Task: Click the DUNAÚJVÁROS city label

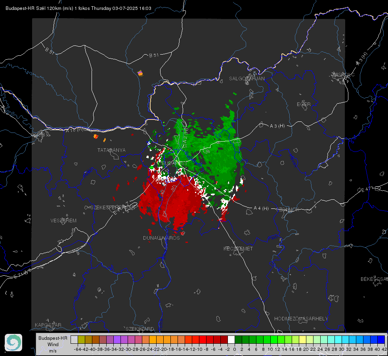Action: point(161,238)
